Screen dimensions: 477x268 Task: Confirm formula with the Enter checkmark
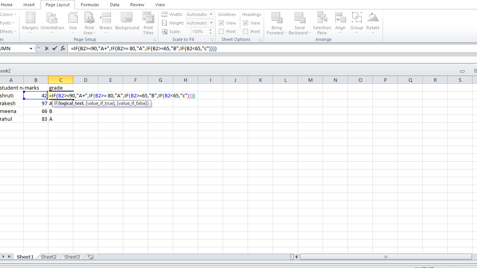[x=55, y=49]
